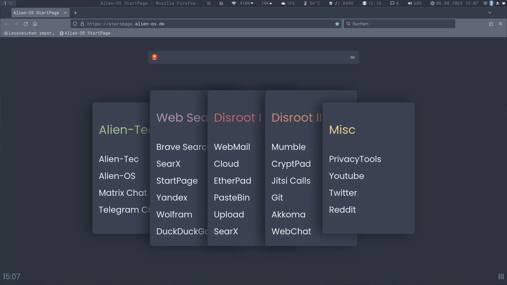Open the Youtube link
The height and width of the screenshot is (285, 507).
click(x=346, y=176)
